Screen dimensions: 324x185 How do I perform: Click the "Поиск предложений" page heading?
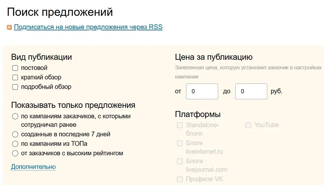click(x=60, y=12)
